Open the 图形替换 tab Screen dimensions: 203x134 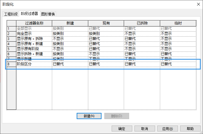tap(48, 14)
